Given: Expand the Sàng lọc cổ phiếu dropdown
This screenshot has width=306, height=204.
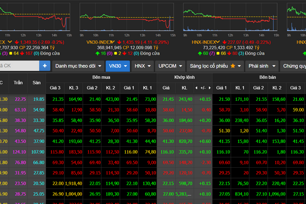Looking at the screenshot, I should pyautogui.click(x=215, y=66).
